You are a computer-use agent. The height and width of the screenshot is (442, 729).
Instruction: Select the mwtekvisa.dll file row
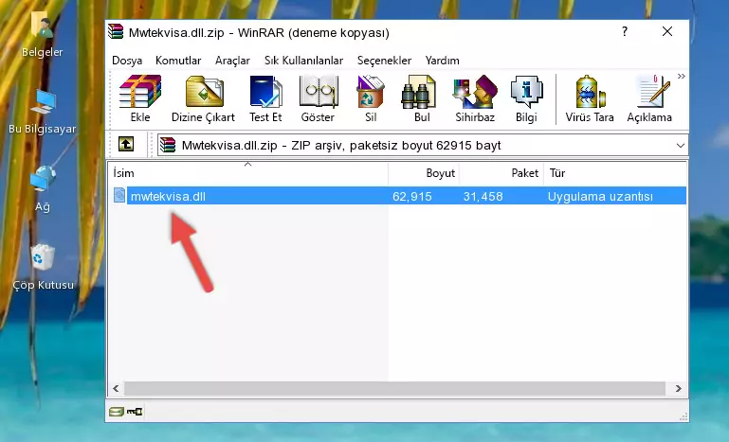[x=399, y=196]
